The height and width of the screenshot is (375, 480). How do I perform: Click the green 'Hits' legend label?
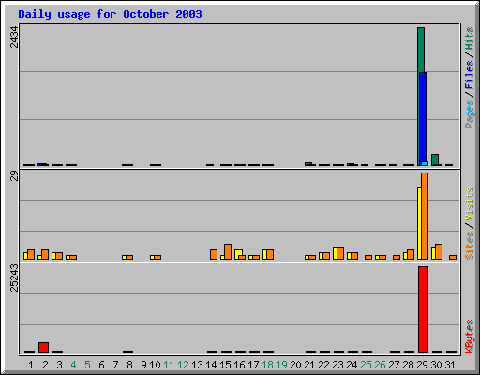pos(469,38)
